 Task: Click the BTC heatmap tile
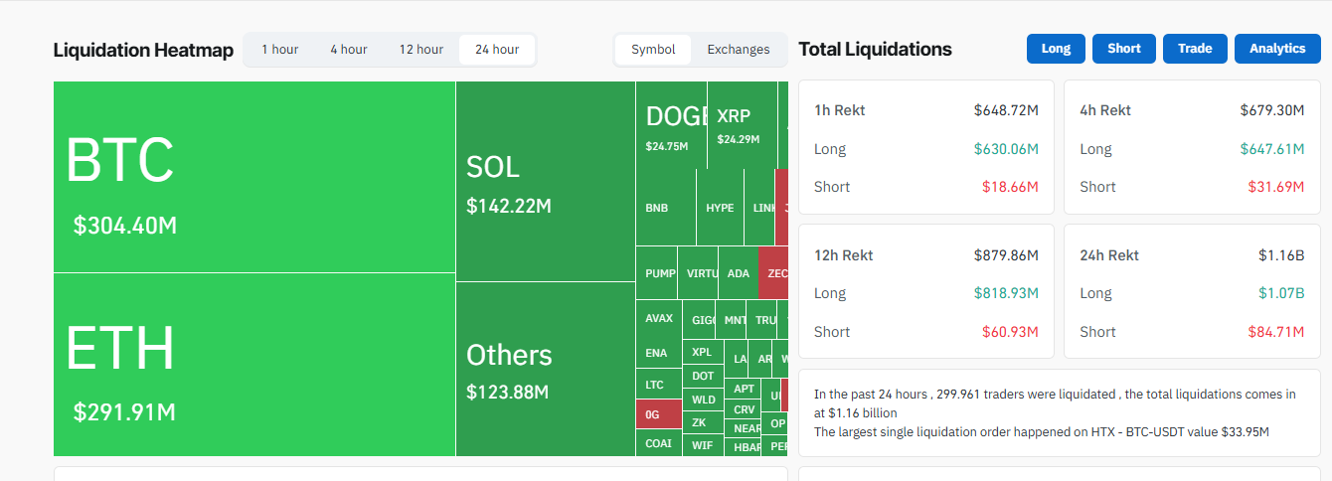(x=253, y=176)
